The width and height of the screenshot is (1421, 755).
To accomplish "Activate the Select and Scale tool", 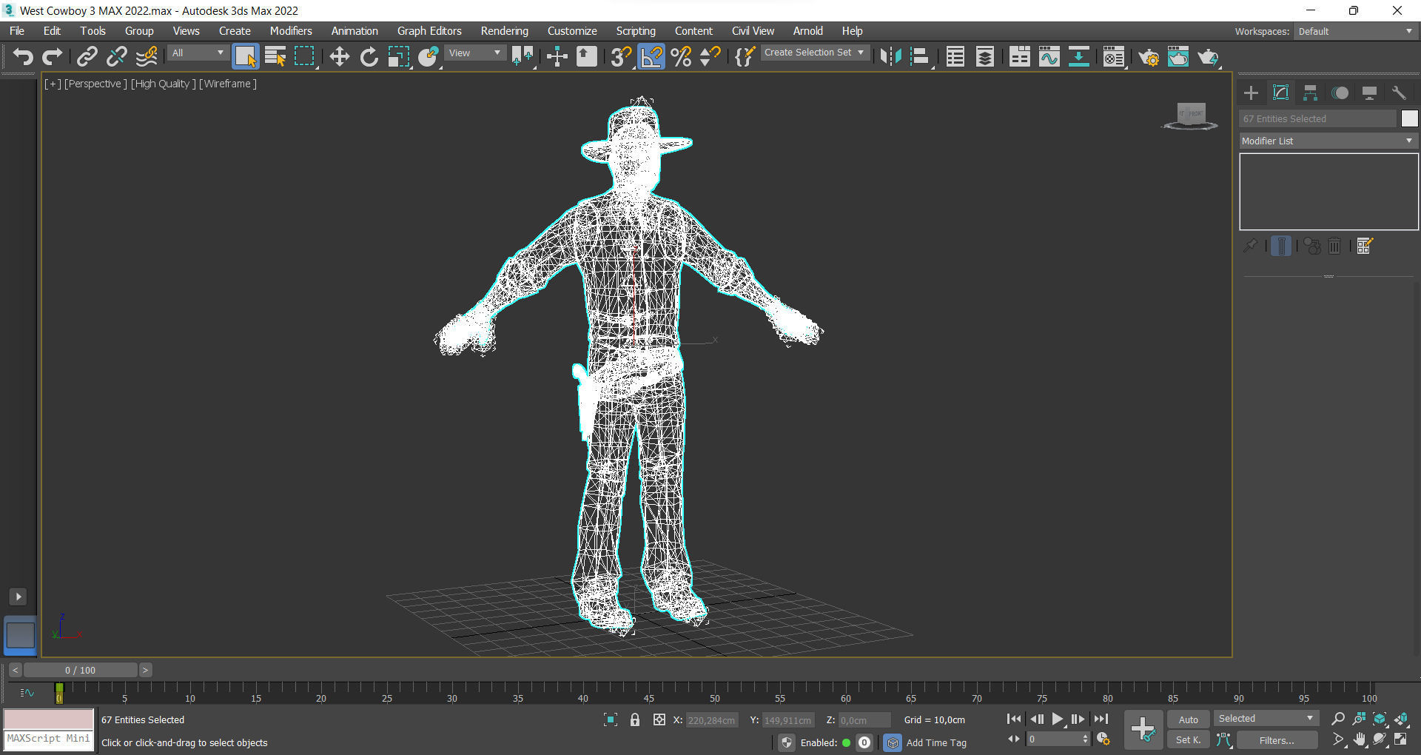I will pyautogui.click(x=398, y=56).
